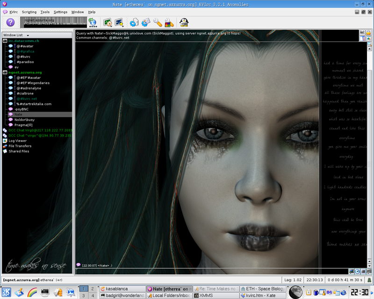Switch to virtual desktop 4 in pager
Viewport: 374px width, 299px height.
tap(93, 296)
